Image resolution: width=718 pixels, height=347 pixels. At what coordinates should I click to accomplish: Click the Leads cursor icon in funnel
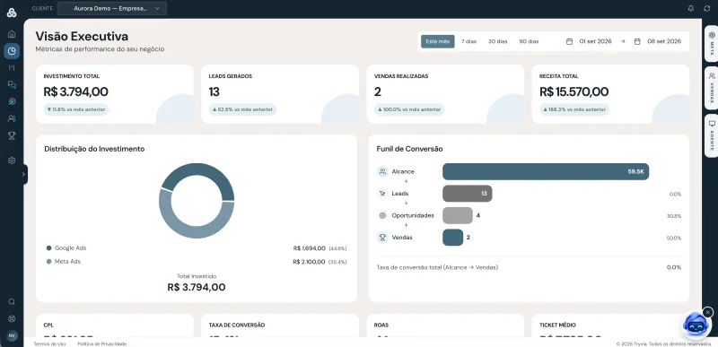[x=383, y=194]
